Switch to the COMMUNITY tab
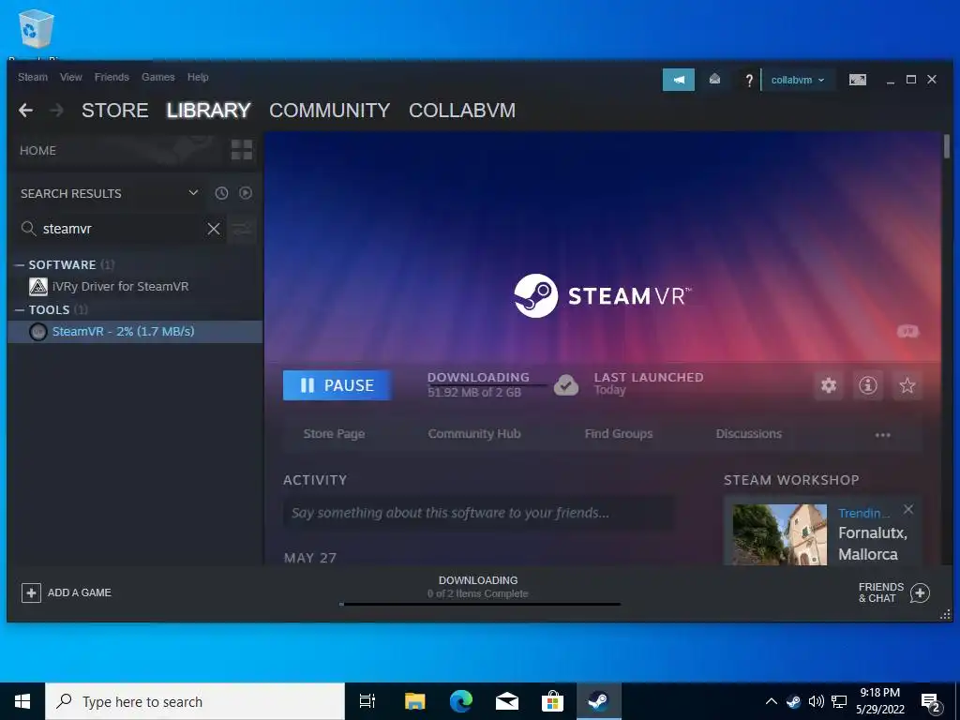This screenshot has width=960, height=720. pyautogui.click(x=329, y=111)
